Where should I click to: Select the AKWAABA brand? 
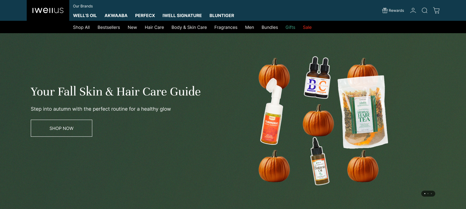[x=116, y=16]
